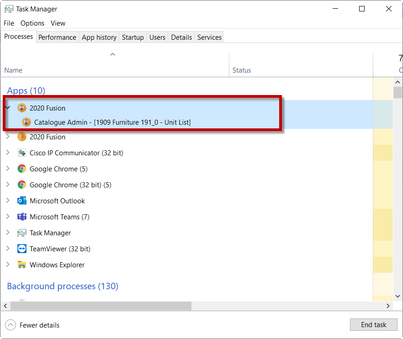Select the Windows Explorer process name
This screenshot has width=403, height=339.
click(57, 265)
